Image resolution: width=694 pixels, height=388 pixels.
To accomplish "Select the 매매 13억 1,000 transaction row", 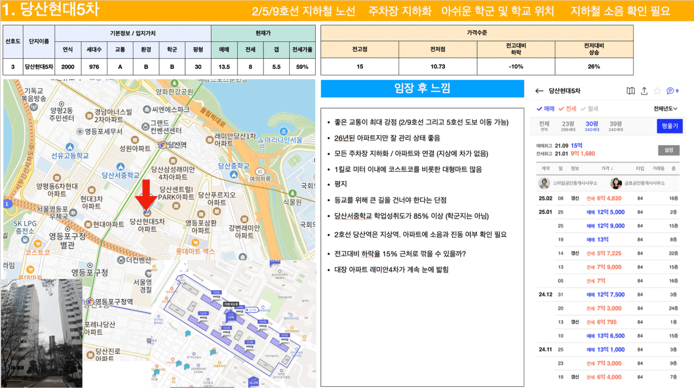I will coord(608,349).
